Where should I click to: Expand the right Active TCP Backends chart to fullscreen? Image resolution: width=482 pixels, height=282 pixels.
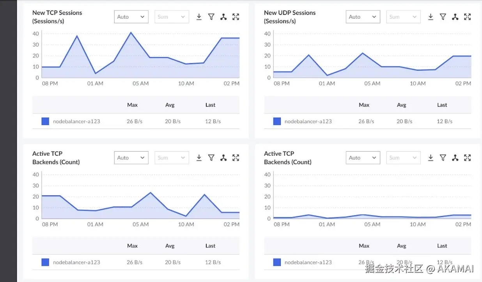(x=467, y=158)
